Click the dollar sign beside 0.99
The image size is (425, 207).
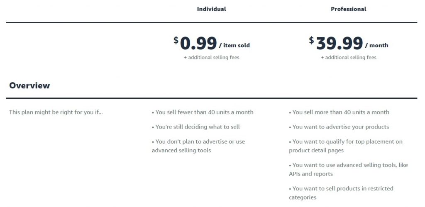tap(176, 40)
